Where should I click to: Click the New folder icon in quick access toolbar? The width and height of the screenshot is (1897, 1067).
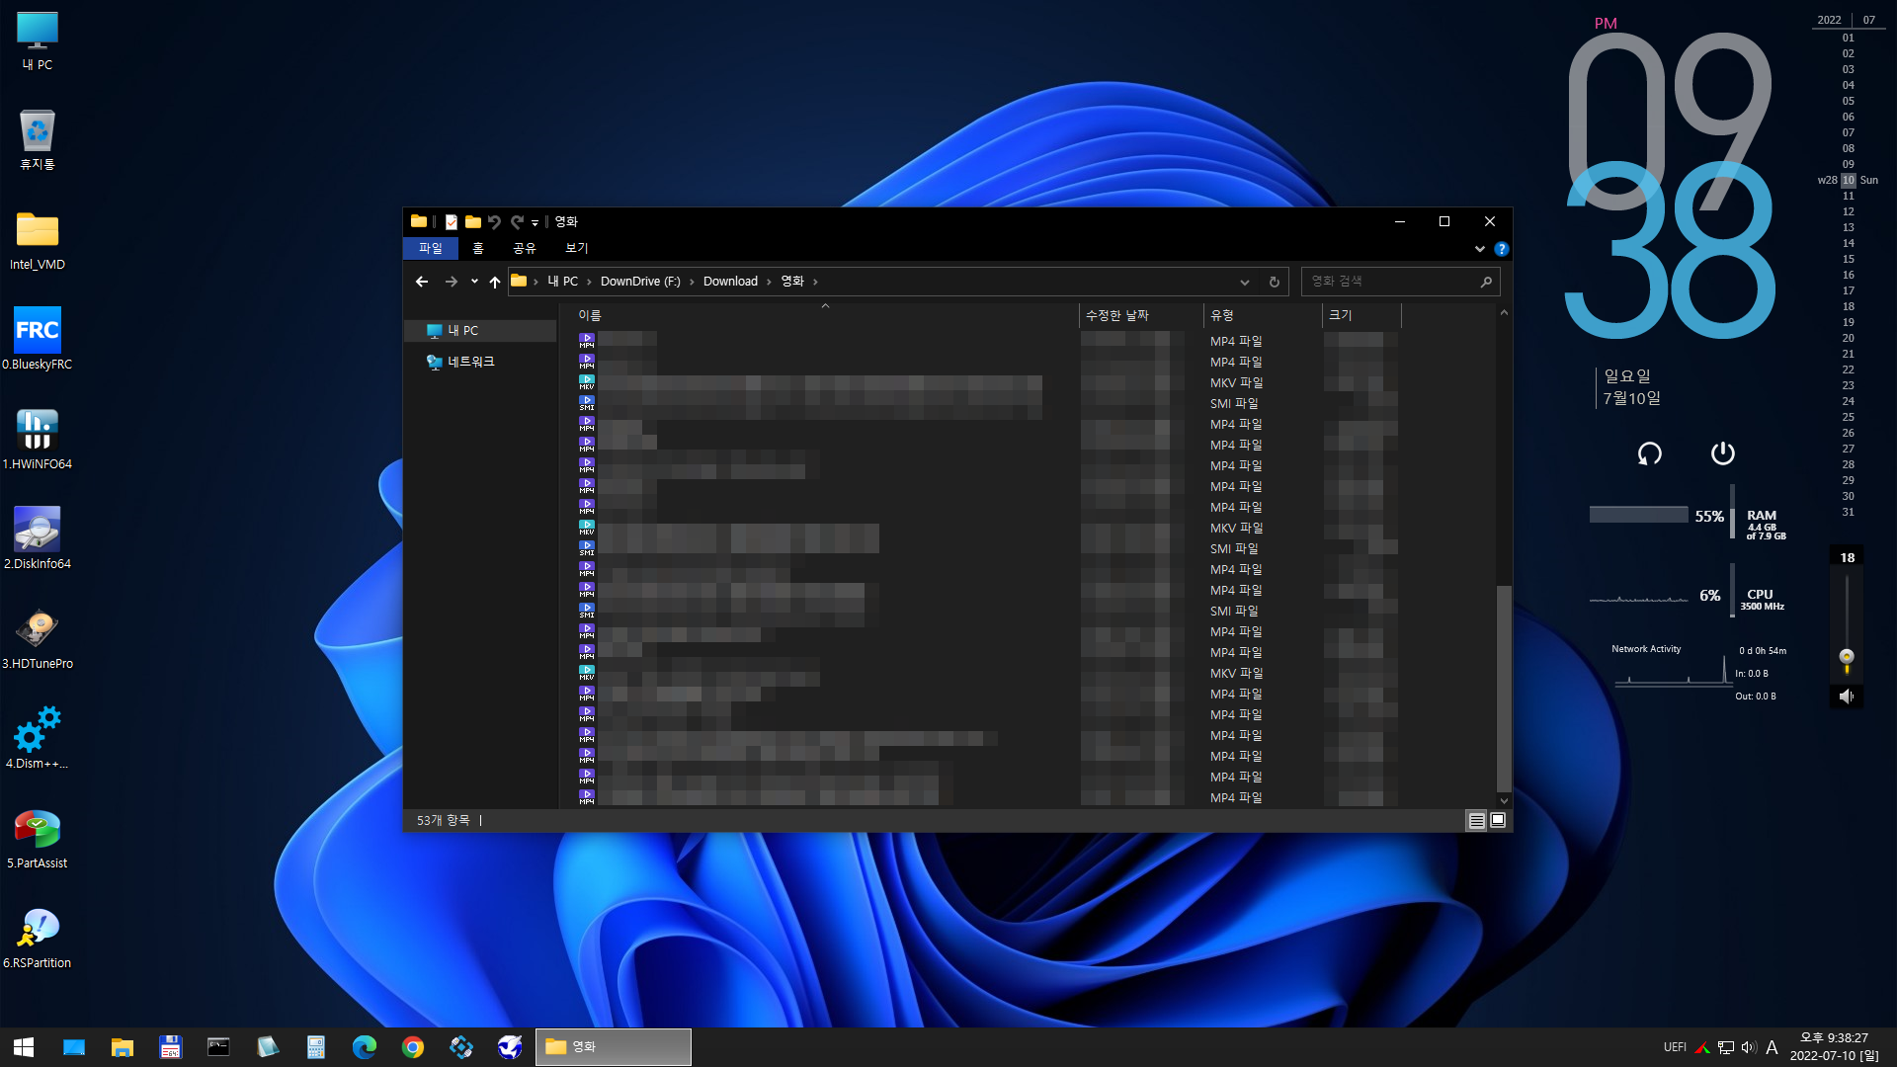coord(473,222)
